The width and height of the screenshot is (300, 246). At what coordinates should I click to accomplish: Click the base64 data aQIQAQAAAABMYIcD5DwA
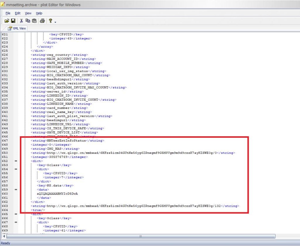pyautogui.click(x=57, y=194)
